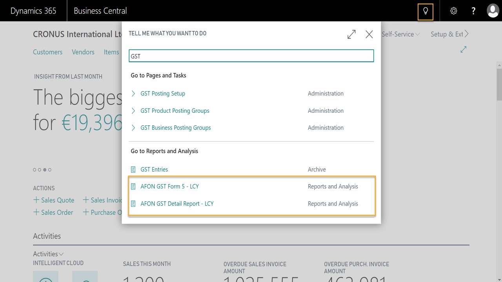Open AFON GST Detail Report - LCY
The image size is (502, 282).
pyautogui.click(x=177, y=204)
